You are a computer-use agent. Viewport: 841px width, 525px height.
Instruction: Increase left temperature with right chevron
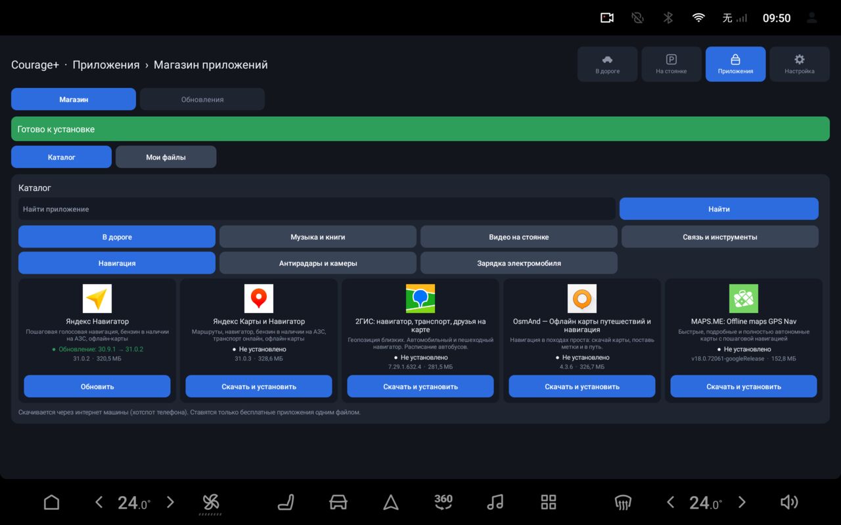click(170, 503)
